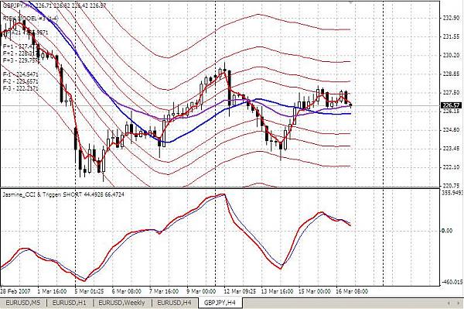
Task: Click the 224.80 price axis label
Action: (x=452, y=130)
